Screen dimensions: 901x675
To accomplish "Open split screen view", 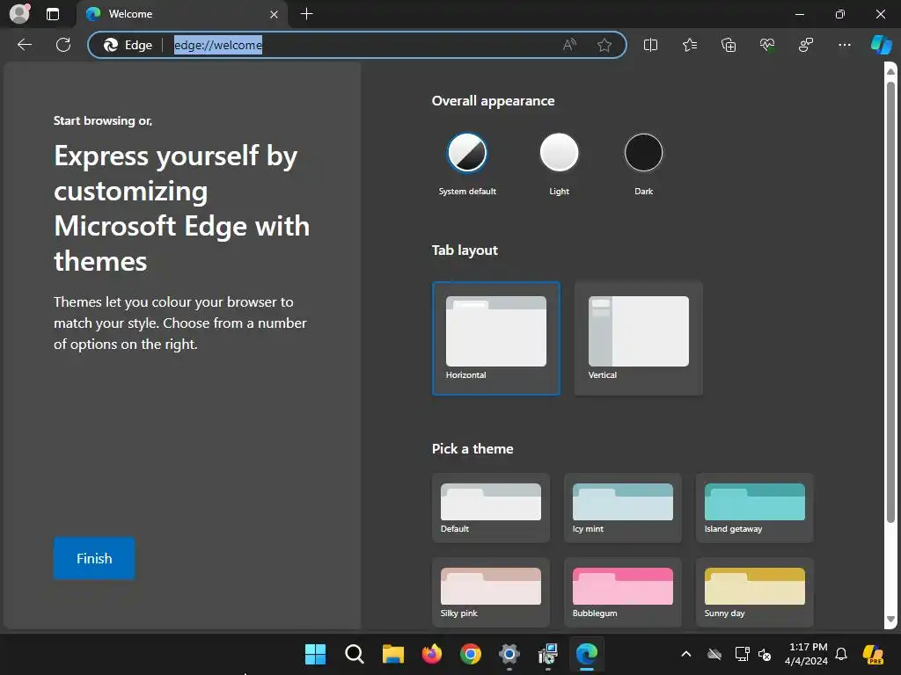I will click(x=650, y=45).
